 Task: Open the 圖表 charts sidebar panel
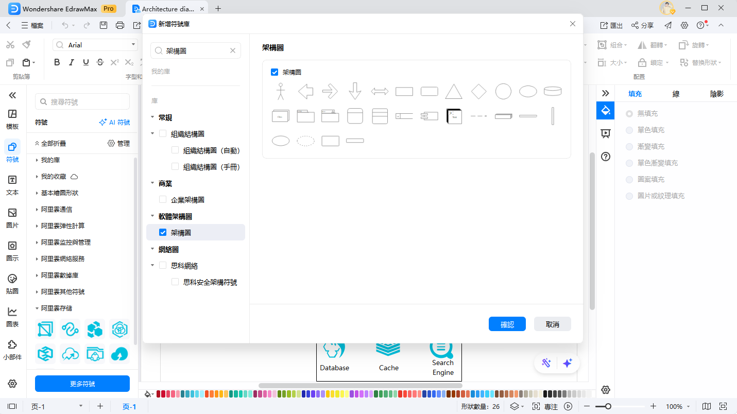click(x=12, y=317)
